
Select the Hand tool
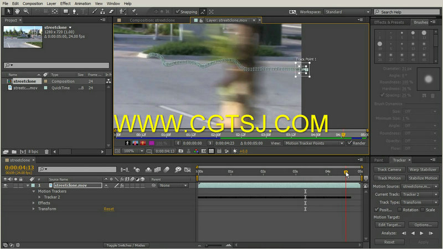[x=18, y=11]
